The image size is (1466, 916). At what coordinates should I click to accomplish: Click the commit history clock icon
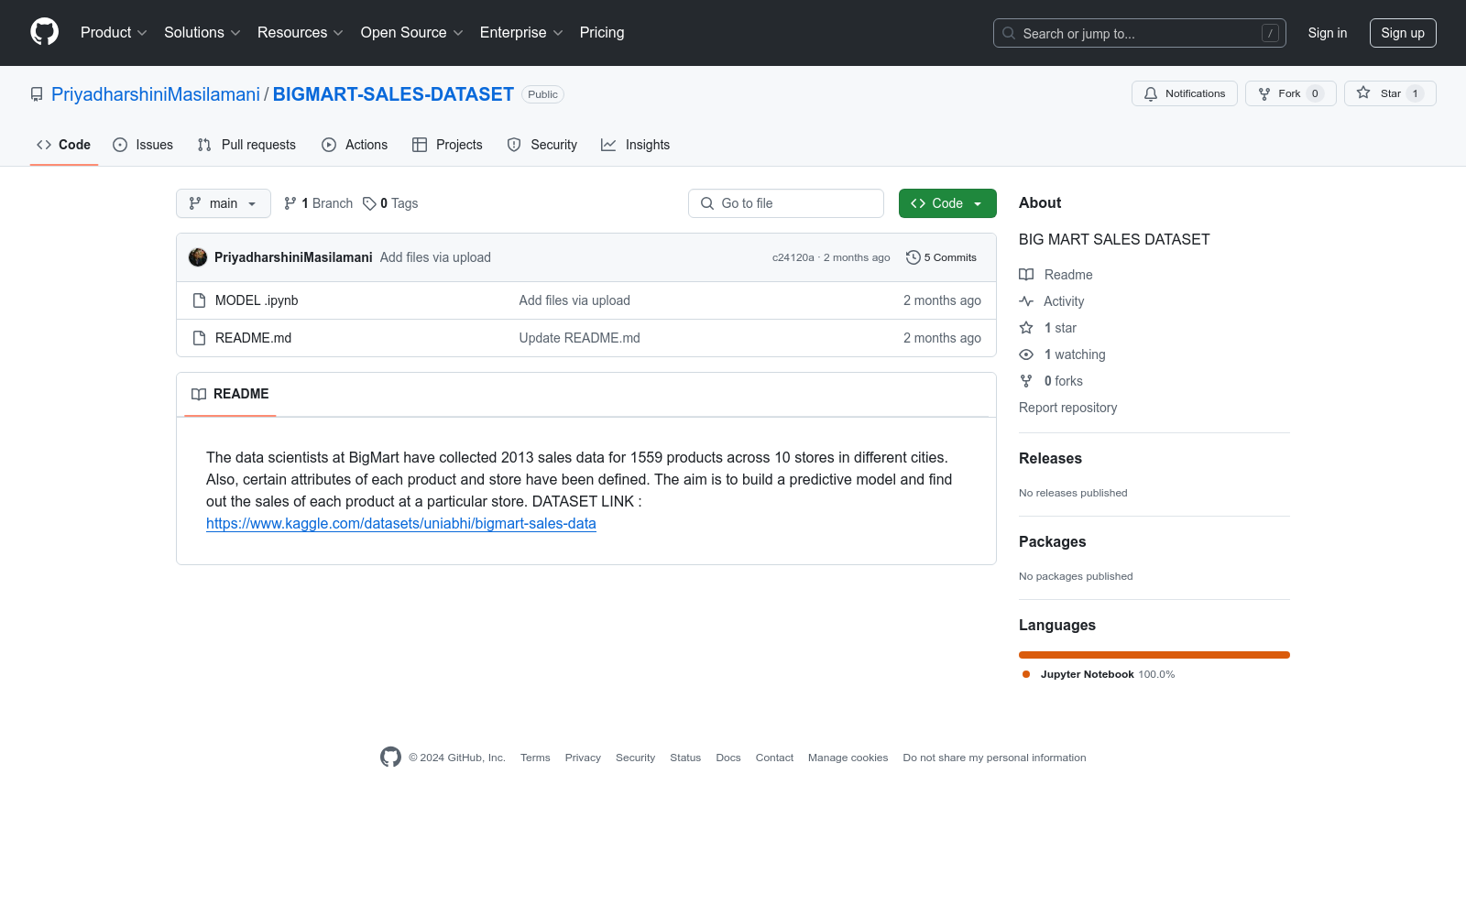[x=913, y=257]
